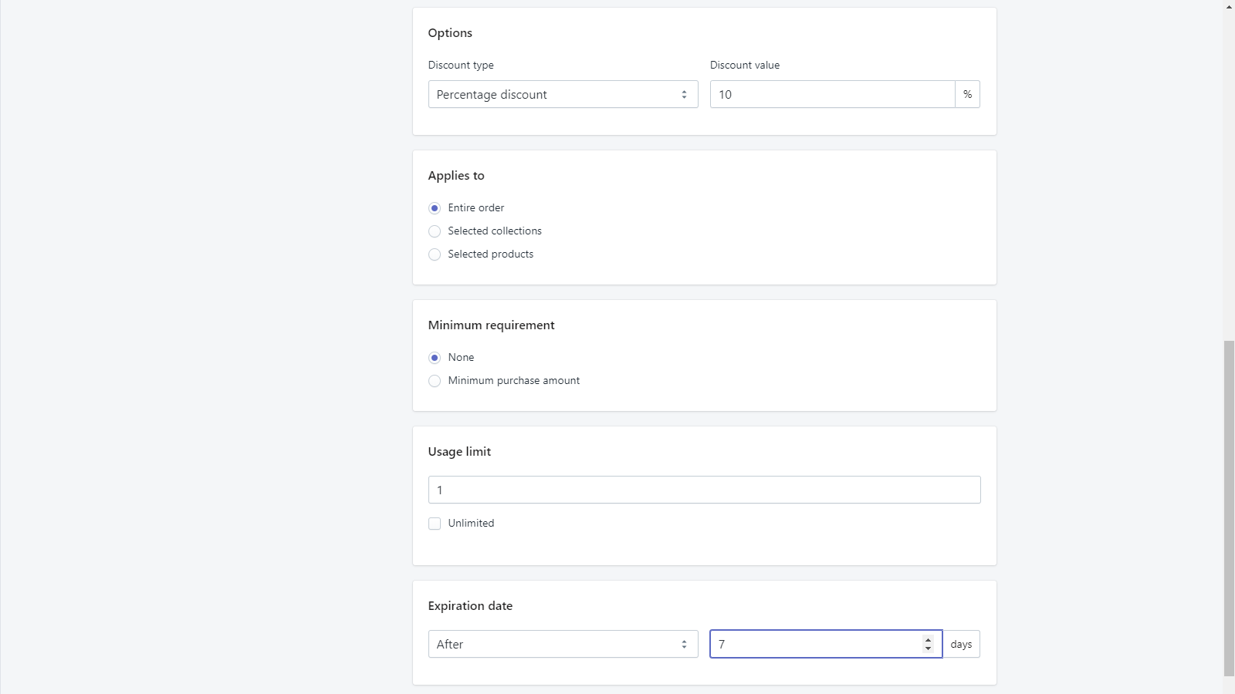The height and width of the screenshot is (694, 1235).
Task: Click the Discount type dropdown chevron icon
Action: point(684,94)
